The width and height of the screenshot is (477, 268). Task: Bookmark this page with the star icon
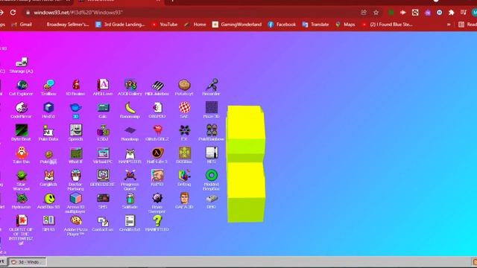pos(376,13)
